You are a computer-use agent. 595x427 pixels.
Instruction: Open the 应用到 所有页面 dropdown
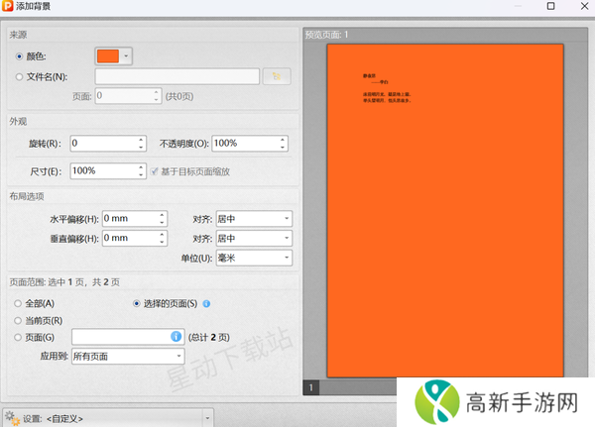click(x=128, y=357)
